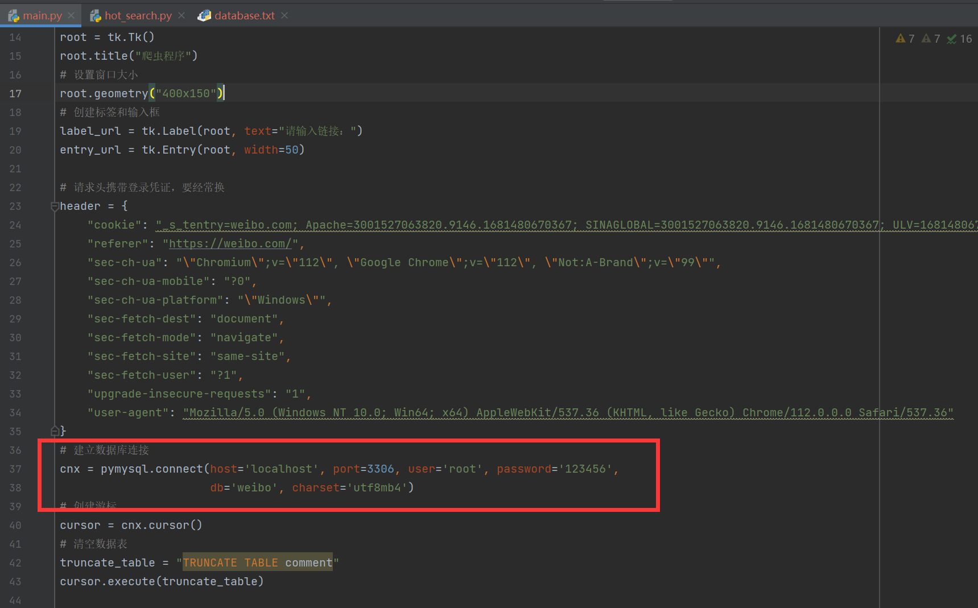This screenshot has width=978, height=608.
Task: Click 'pymysql.connect' on line 37
Action: click(152, 469)
